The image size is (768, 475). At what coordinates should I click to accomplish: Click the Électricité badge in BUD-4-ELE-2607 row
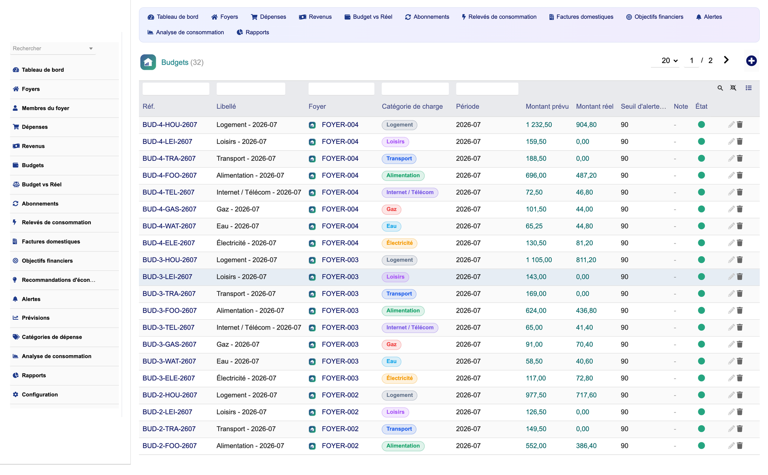(x=399, y=243)
